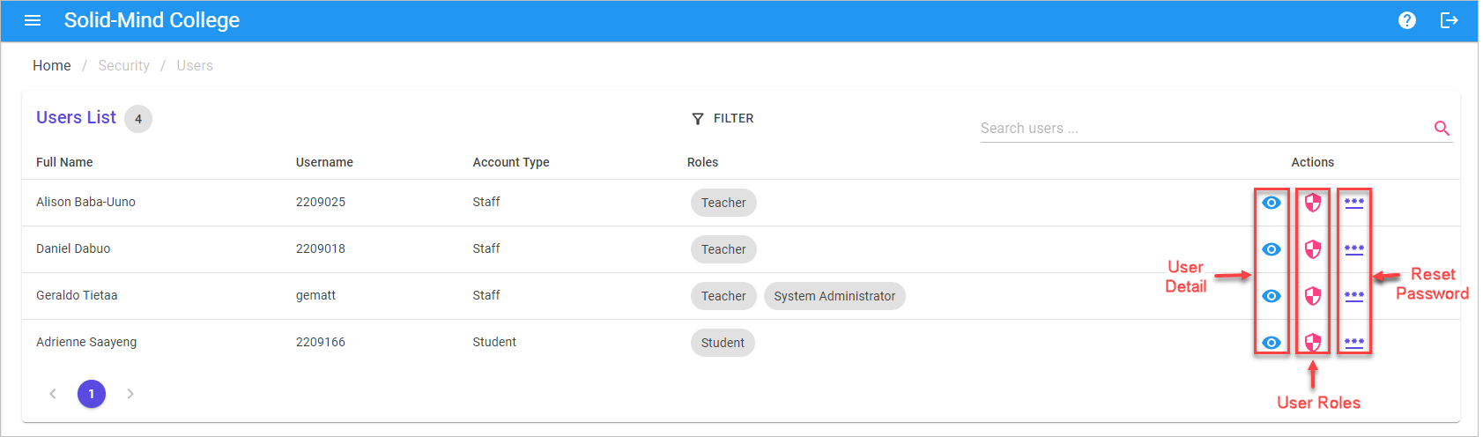Viewport: 1483px width, 437px height.
Task: Select the name Alison Baba-Uuno
Action: click(x=85, y=202)
